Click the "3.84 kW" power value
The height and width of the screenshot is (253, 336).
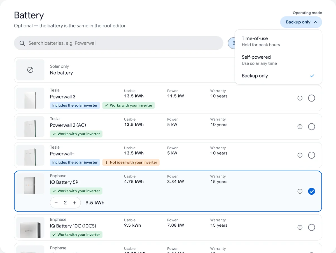click(176, 181)
